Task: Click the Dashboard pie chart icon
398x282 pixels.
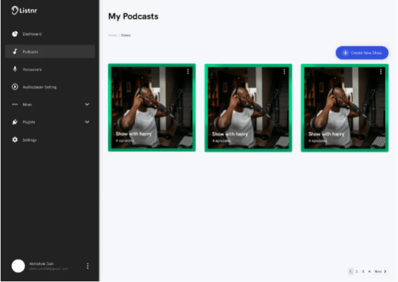Action: pos(15,34)
